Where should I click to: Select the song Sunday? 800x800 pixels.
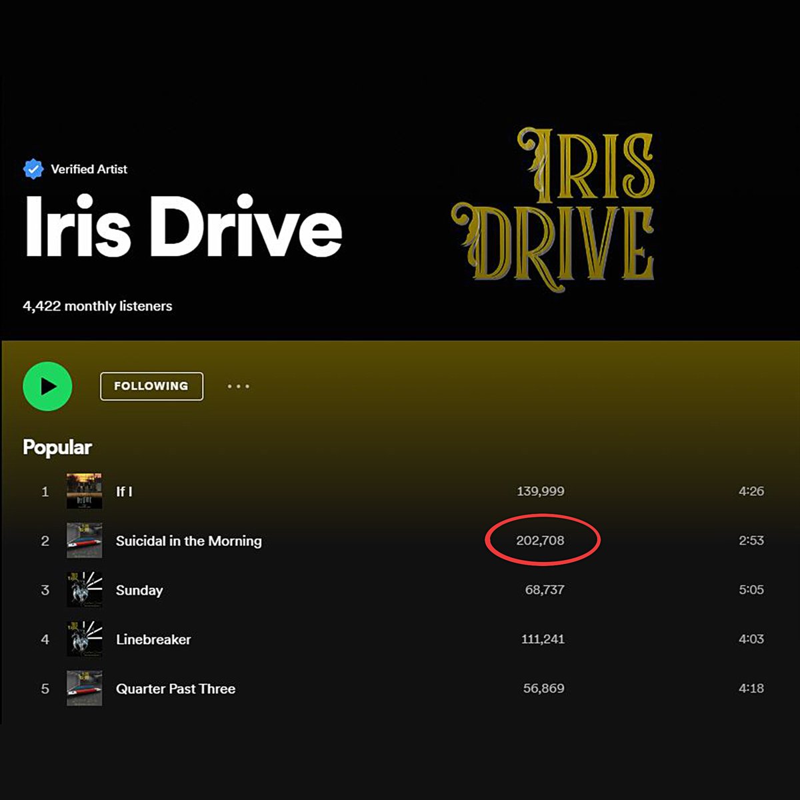139,590
